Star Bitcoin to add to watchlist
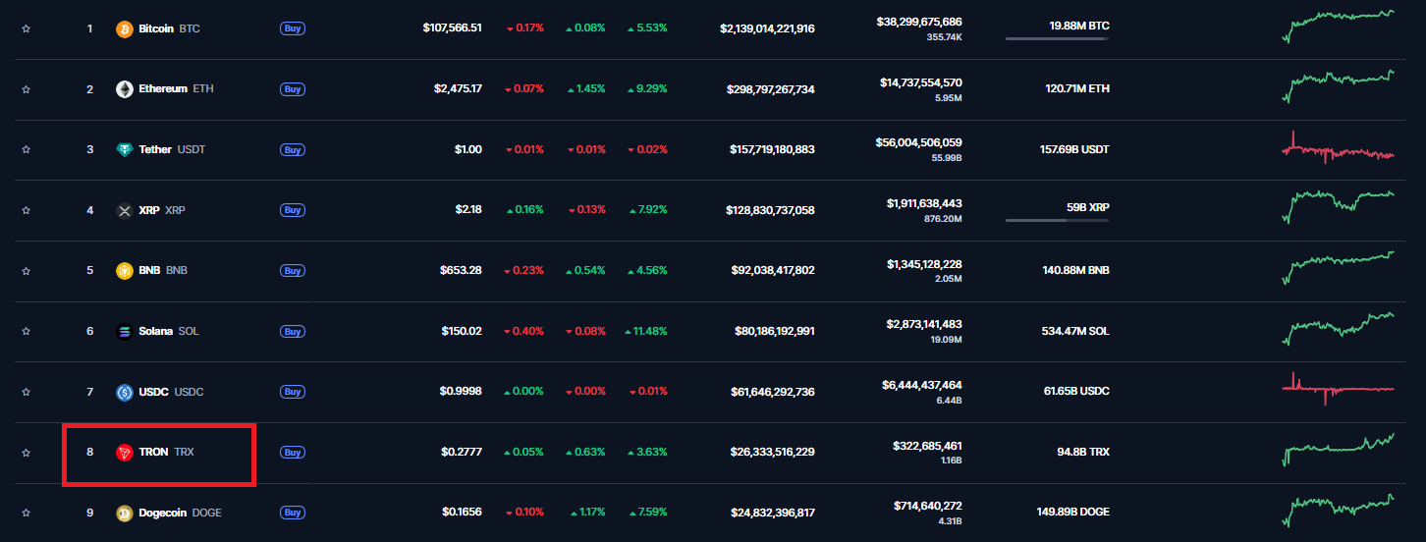The width and height of the screenshot is (1426, 542). pos(27,29)
